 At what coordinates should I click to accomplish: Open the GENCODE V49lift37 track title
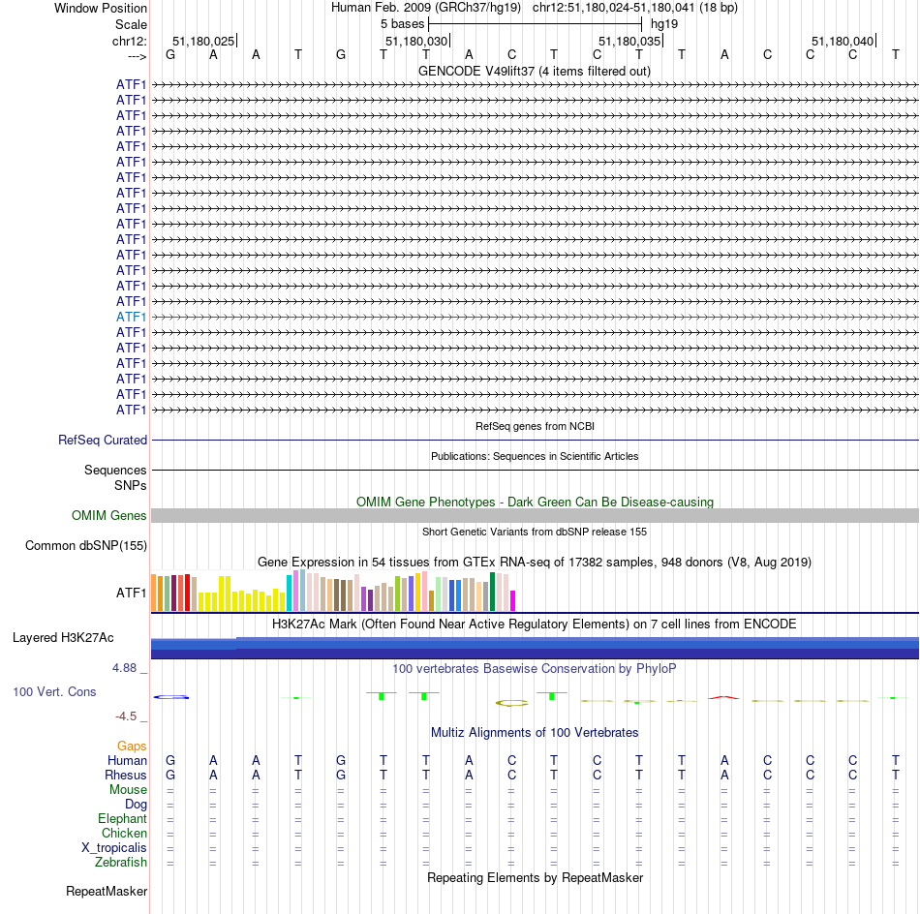[535, 71]
